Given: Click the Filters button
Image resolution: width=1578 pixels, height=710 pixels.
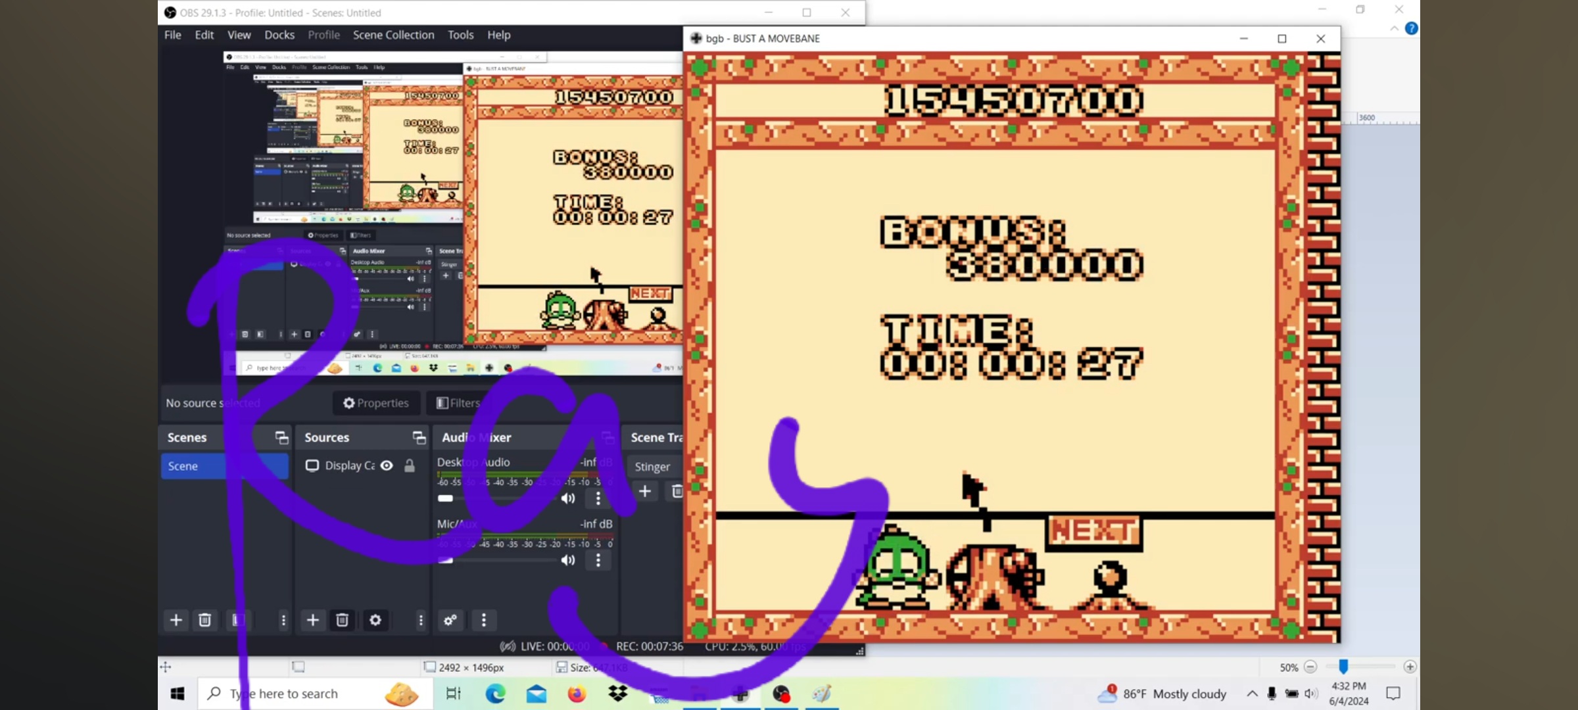Looking at the screenshot, I should [458, 403].
